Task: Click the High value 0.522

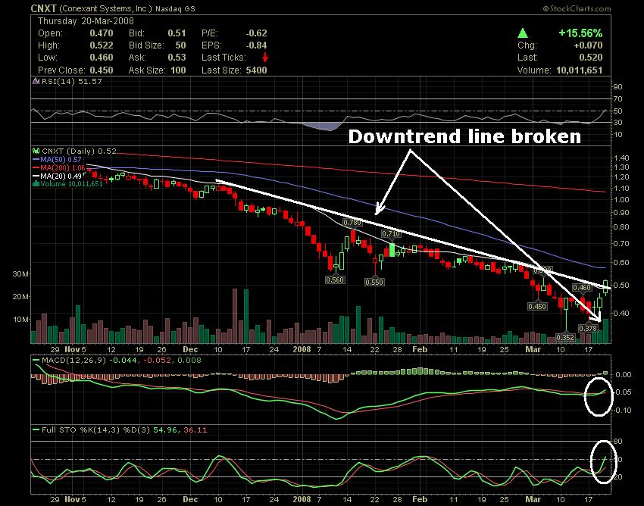Action: tap(102, 45)
